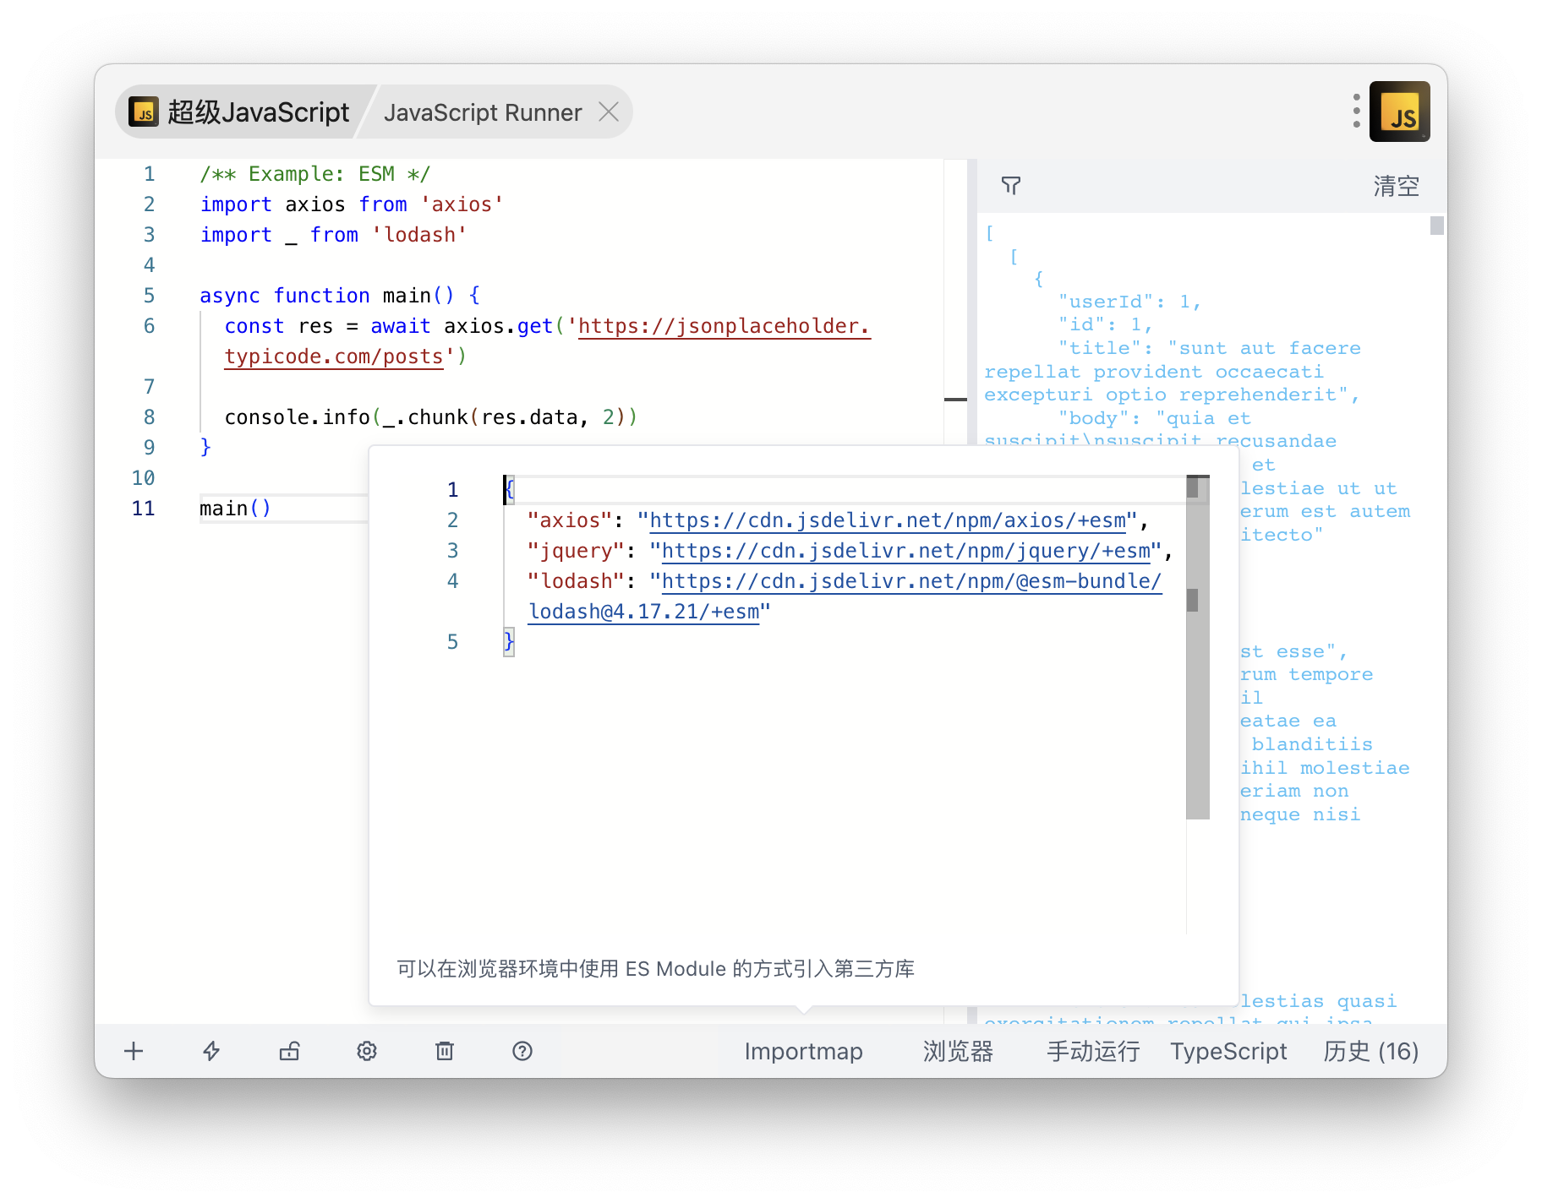Open the Importmap panel button
This screenshot has height=1203, width=1542.
803,1051
